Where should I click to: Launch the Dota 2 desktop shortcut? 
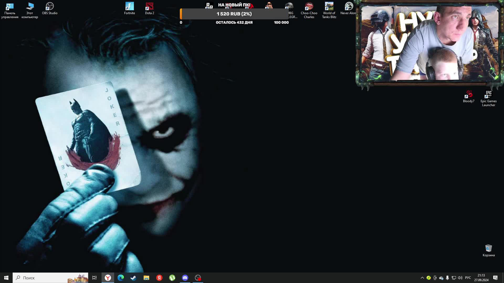pyautogui.click(x=150, y=9)
